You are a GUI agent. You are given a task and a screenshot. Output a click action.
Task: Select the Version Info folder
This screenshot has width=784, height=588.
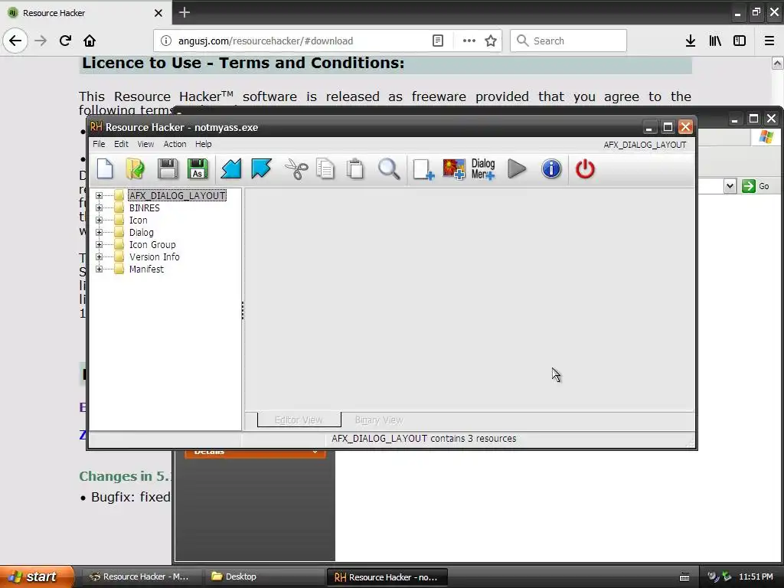[x=154, y=257]
